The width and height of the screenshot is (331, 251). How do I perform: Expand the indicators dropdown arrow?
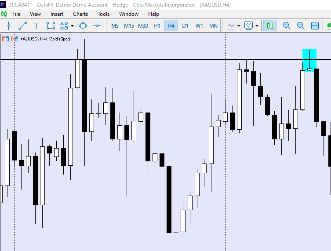257,26
